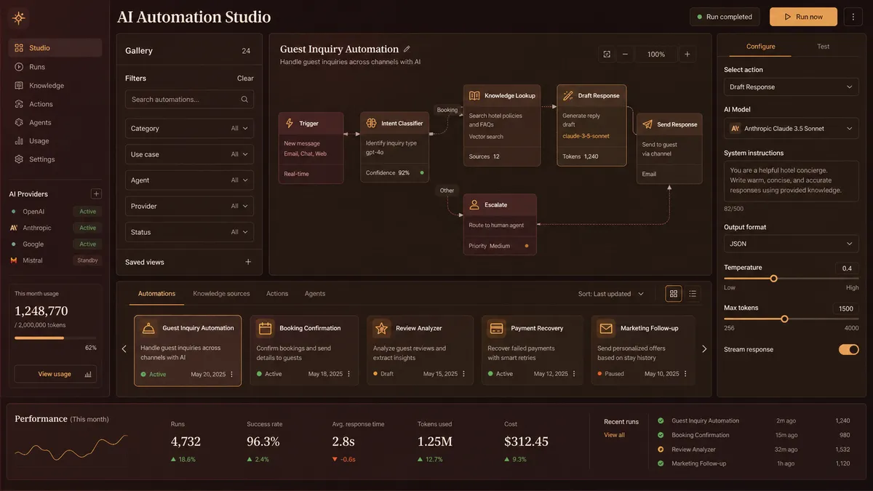
Task: Open the Payment Recovery card kebab menu
Action: pos(573,374)
